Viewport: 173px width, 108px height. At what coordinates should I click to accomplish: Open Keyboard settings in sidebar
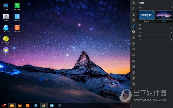pos(133,61)
